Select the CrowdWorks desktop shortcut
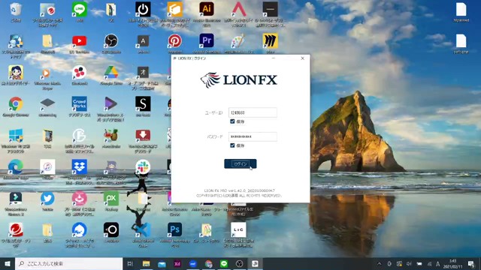 80,106
